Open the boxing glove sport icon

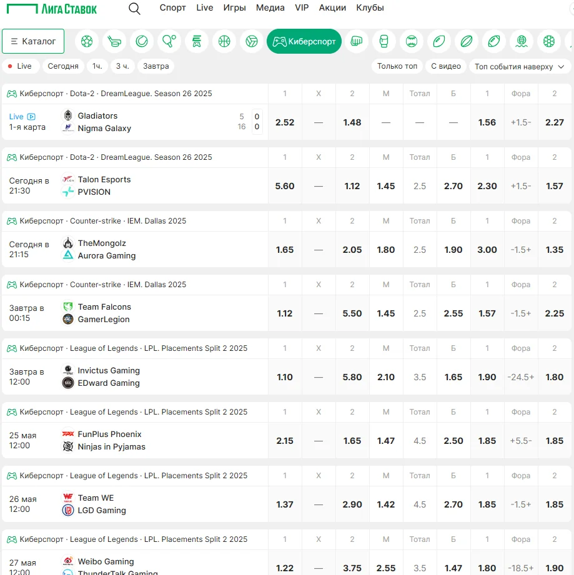point(384,41)
